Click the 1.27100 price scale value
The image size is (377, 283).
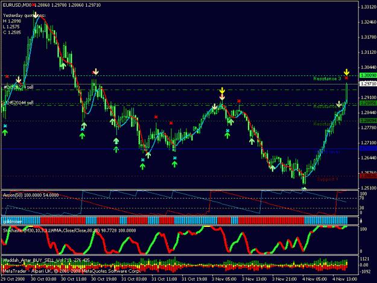click(369, 142)
